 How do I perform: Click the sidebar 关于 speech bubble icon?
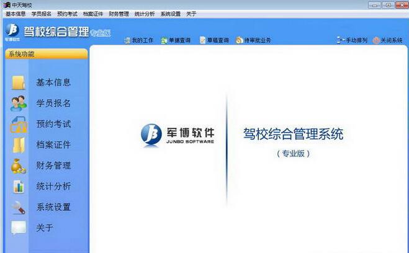[x=19, y=228]
